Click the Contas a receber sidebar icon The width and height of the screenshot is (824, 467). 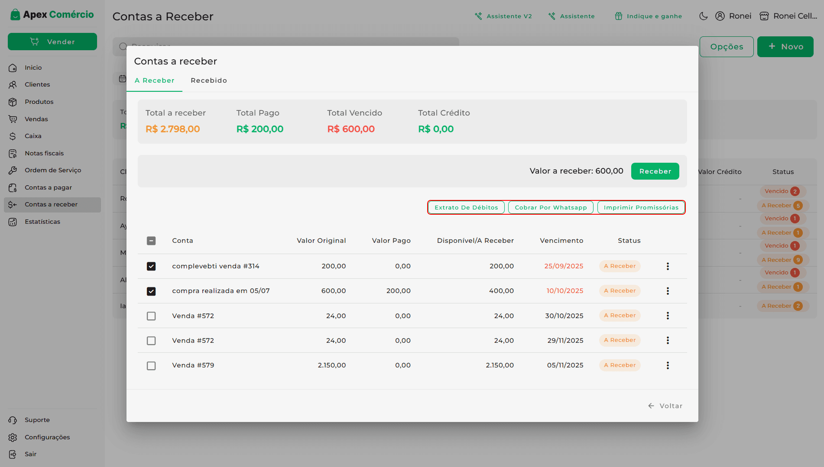[13, 205]
